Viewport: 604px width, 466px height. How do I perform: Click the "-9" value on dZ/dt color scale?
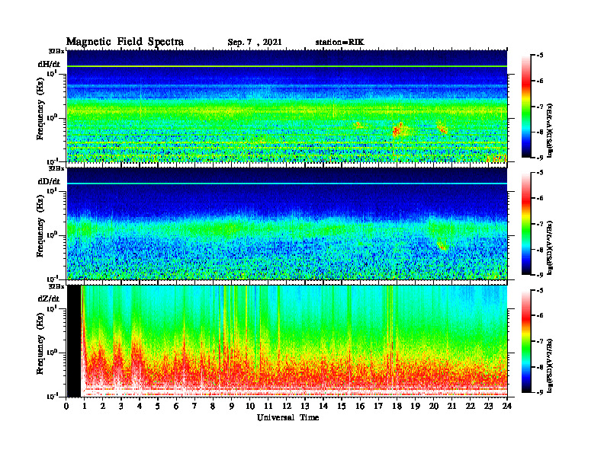pyautogui.click(x=540, y=392)
